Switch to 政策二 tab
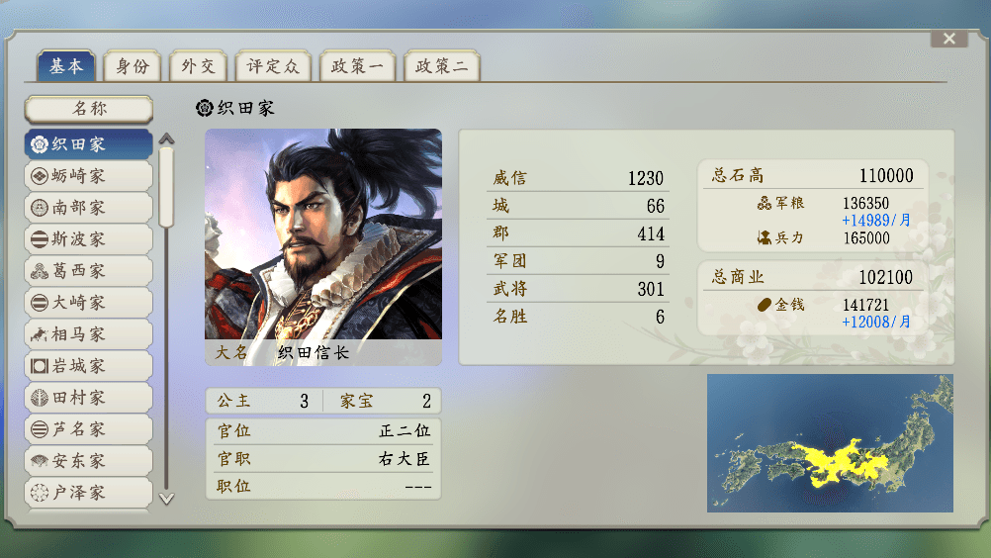This screenshot has height=558, width=991. [x=442, y=65]
